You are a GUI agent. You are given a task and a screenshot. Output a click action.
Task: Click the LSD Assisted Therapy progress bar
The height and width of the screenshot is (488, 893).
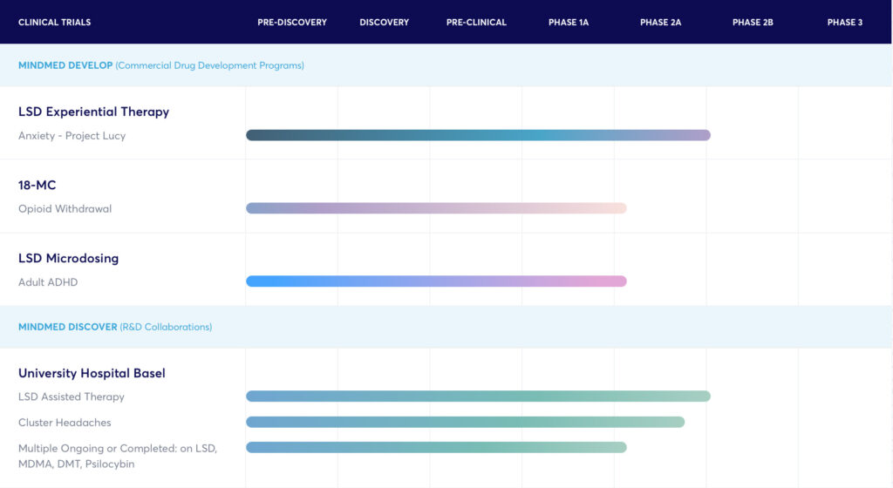pos(479,396)
